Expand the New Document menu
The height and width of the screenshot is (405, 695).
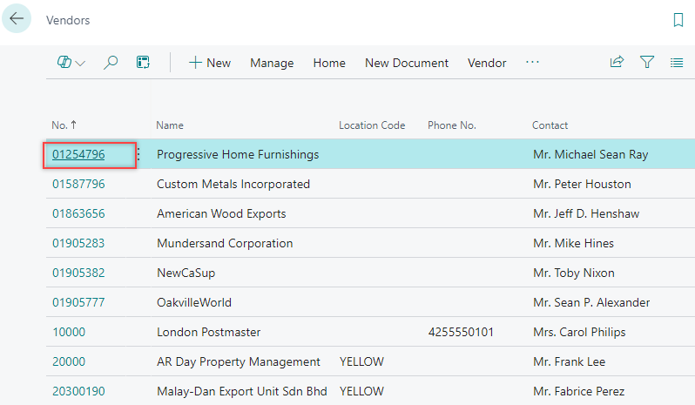(x=407, y=63)
